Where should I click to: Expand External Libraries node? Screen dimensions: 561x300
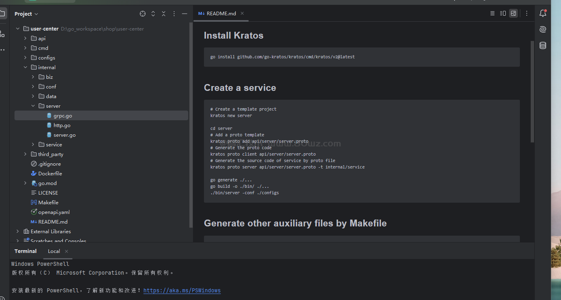point(18,232)
